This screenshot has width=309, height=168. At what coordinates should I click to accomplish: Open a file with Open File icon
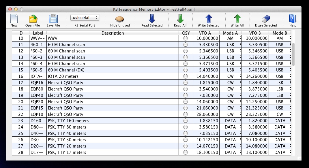click(33, 19)
